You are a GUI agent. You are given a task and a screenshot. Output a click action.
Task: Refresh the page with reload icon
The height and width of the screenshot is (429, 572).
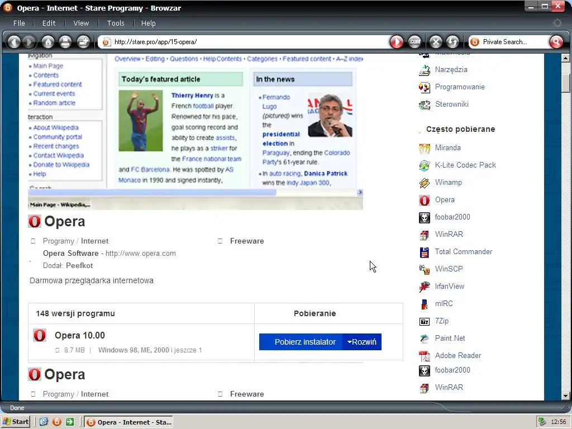(452, 42)
